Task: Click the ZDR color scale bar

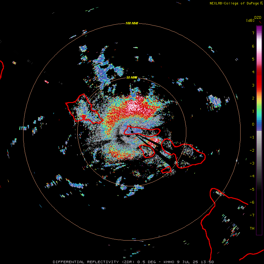Action: point(259,130)
